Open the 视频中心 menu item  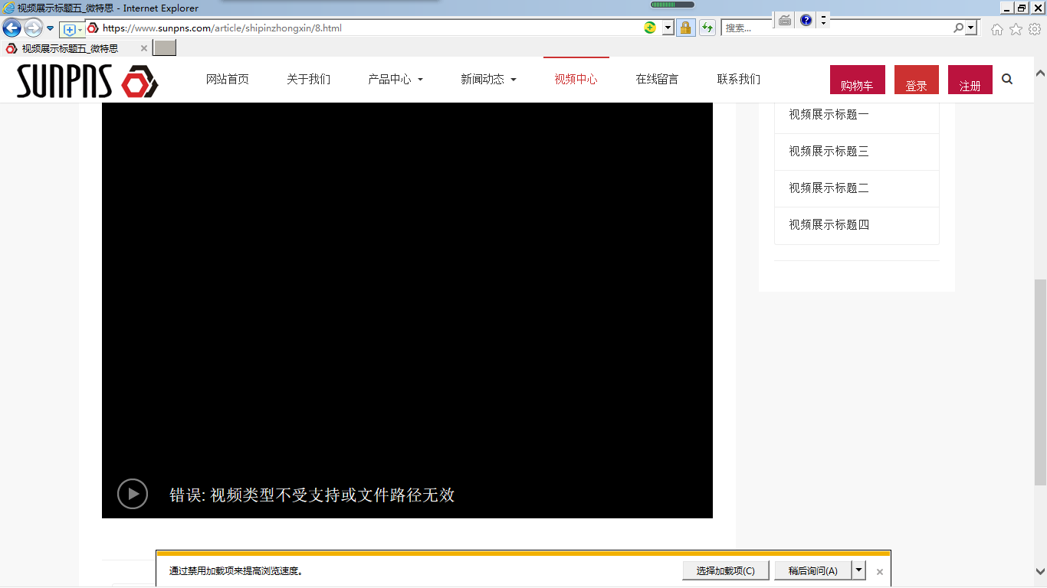coord(576,79)
